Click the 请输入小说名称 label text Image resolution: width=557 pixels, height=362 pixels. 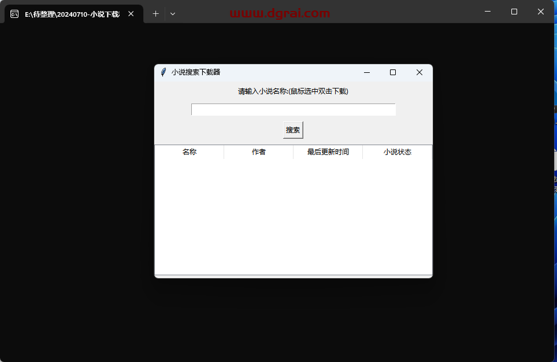coord(293,91)
